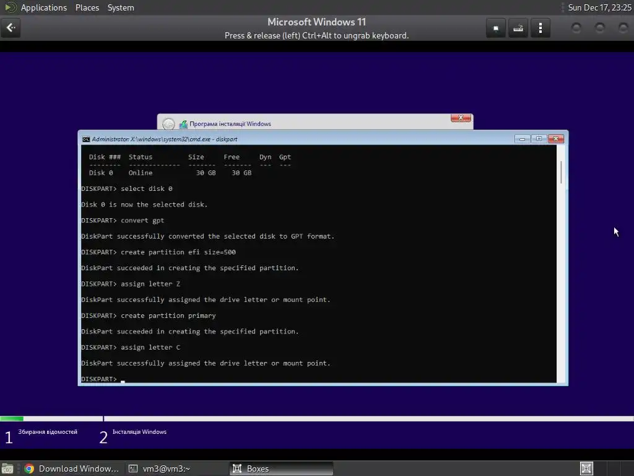634x476 pixels.
Task: Click the 'Online' status value for Disk 0
Action: pos(141,173)
